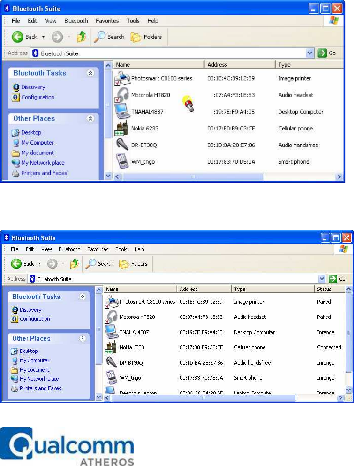Collapse Bluetooth Tasks panel in bottom window
This screenshot has width=354, height=466.
point(83,297)
